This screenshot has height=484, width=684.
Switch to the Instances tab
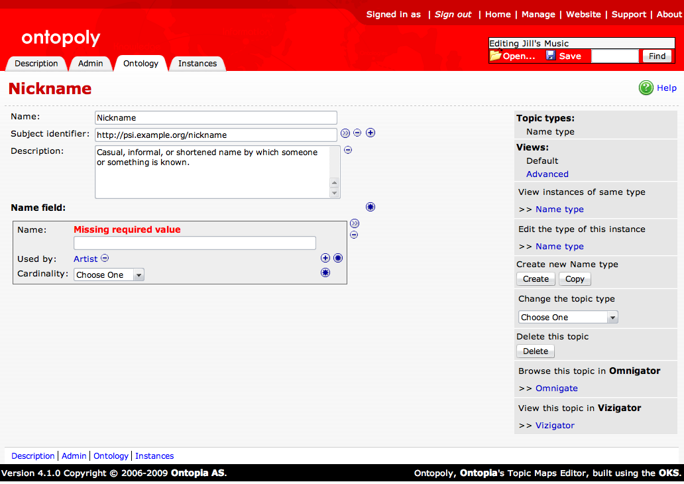coord(198,64)
